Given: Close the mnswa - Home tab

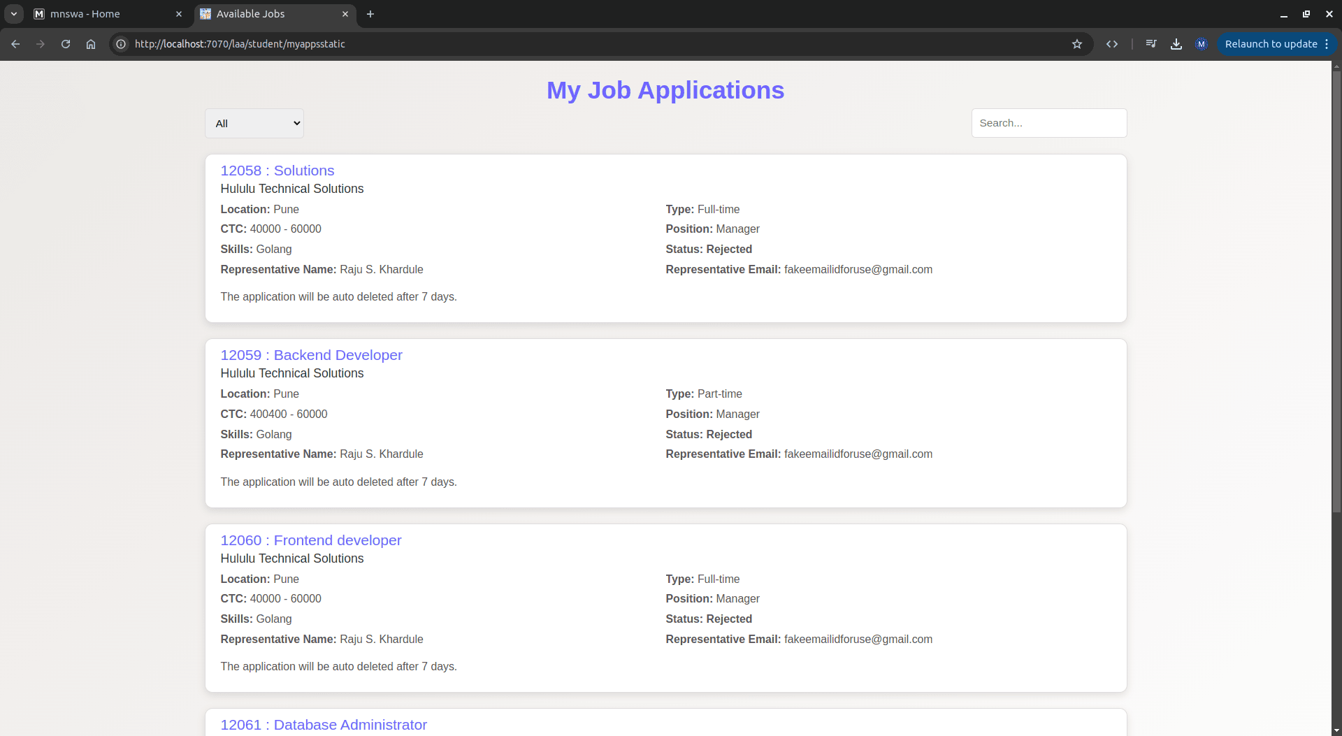Looking at the screenshot, I should coord(179,14).
